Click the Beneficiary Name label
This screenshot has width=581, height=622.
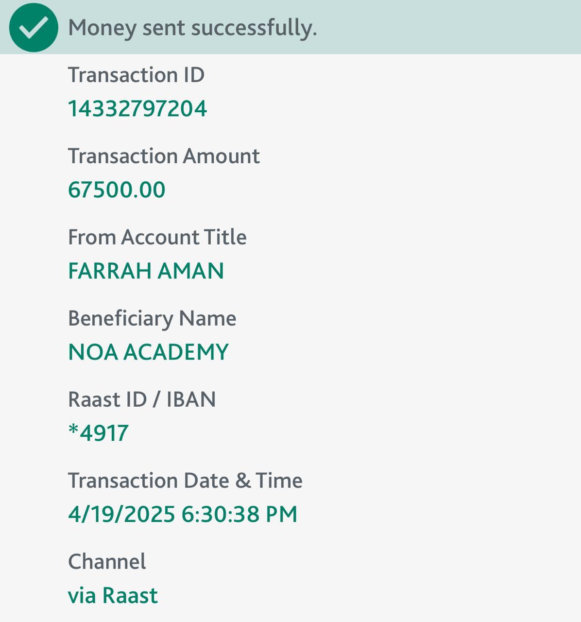[x=152, y=319]
